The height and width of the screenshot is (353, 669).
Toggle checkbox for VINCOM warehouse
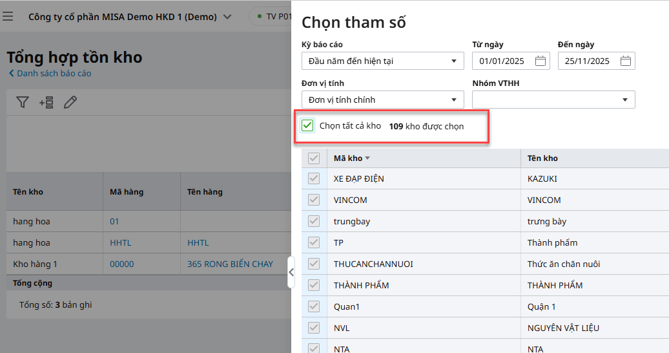pos(314,200)
